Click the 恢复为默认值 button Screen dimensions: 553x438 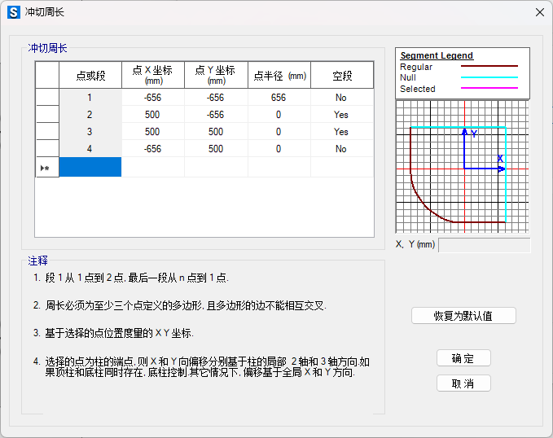coord(463,316)
